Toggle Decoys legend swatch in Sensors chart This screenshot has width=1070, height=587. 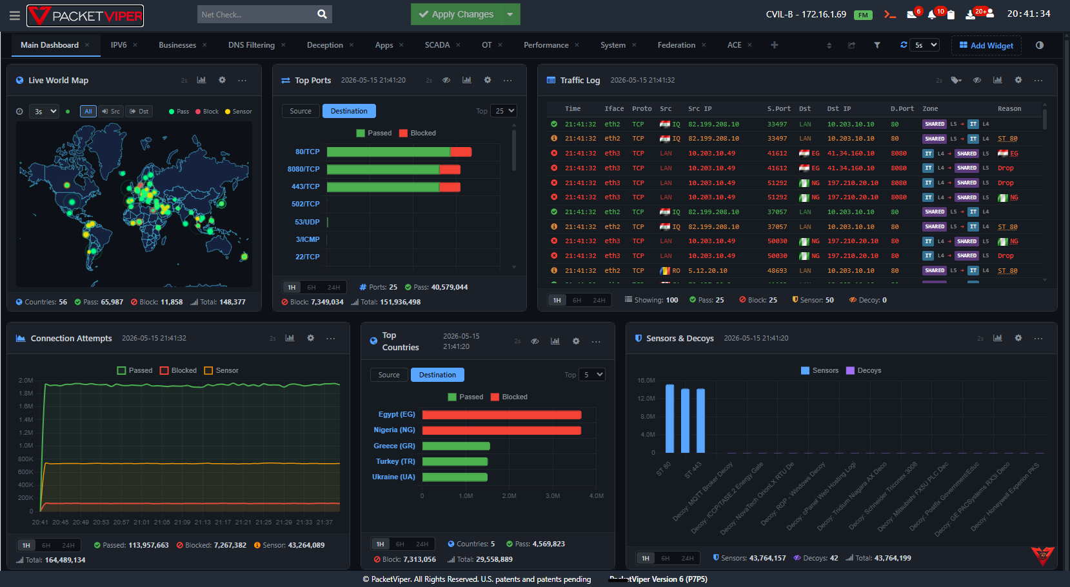(x=850, y=370)
